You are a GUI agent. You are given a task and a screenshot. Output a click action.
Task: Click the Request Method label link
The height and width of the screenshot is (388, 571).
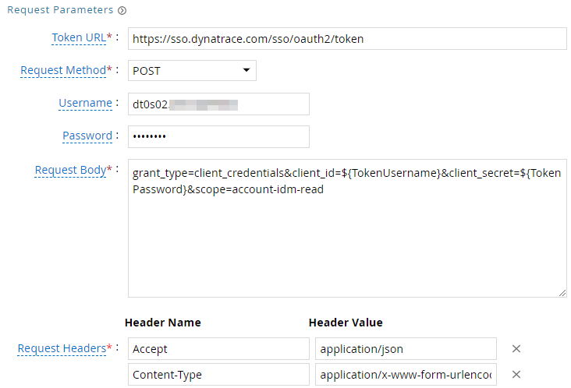[63, 70]
